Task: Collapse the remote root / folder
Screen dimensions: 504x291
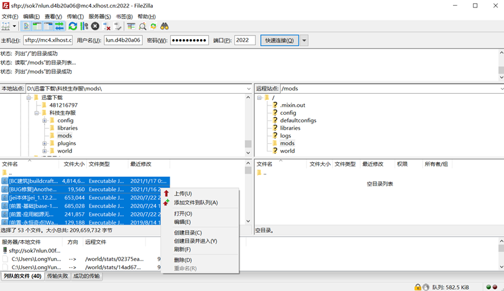Action: (x=259, y=97)
